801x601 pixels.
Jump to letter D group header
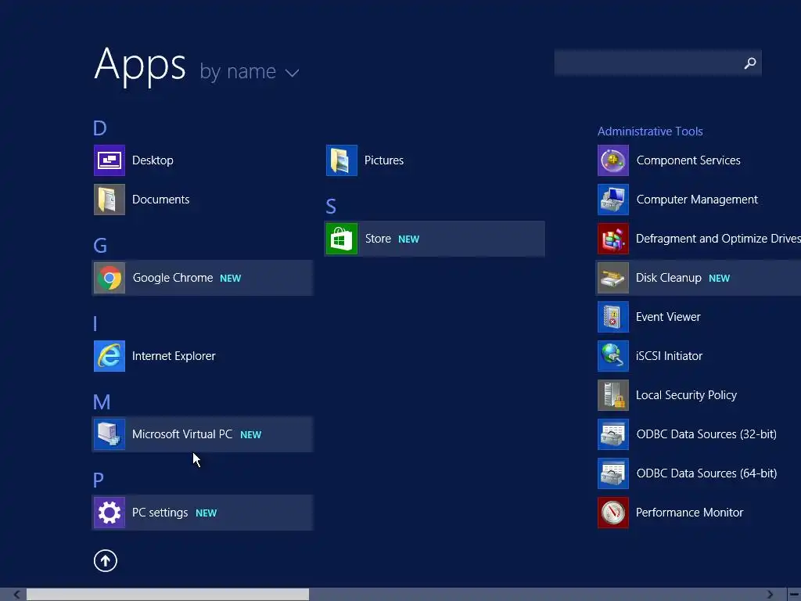[x=100, y=128]
